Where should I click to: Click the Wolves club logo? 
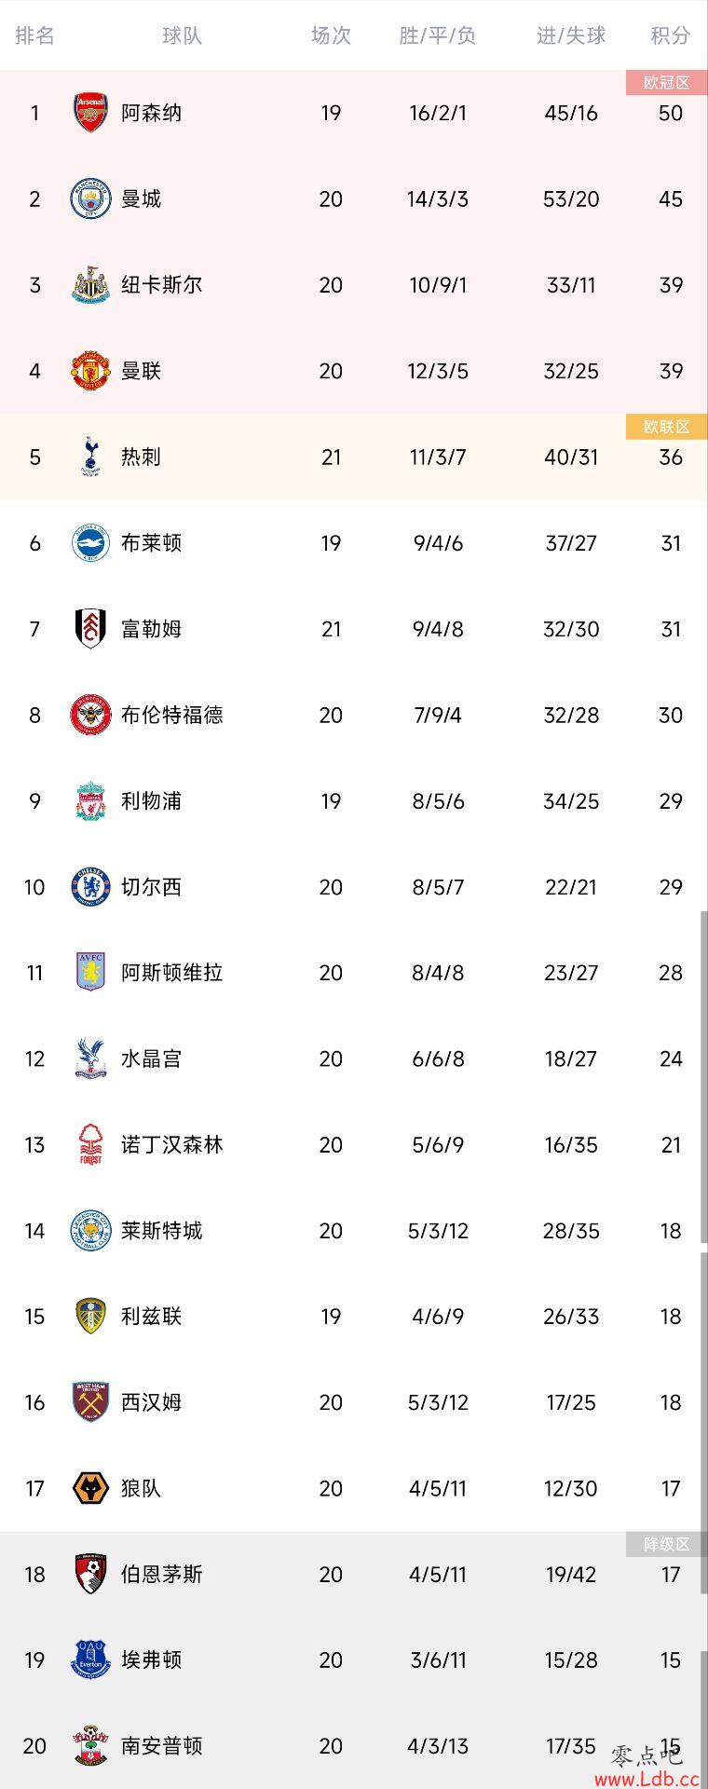pos(90,1488)
